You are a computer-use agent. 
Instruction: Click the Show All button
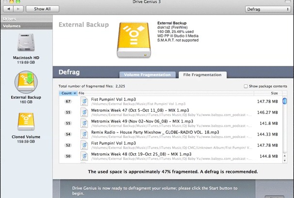(42, 9)
